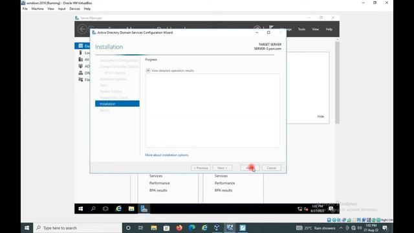This screenshot has height=233, width=414.
Task: Open VirtualBox Machine menu
Action: (38, 8)
